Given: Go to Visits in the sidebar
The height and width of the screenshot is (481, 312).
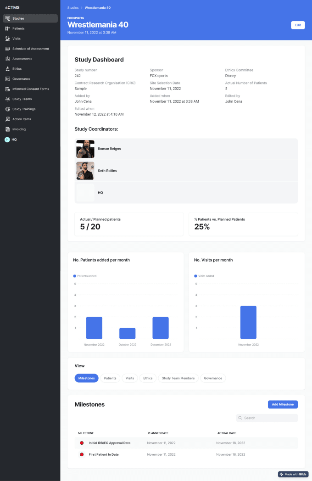Looking at the screenshot, I should pos(17,39).
